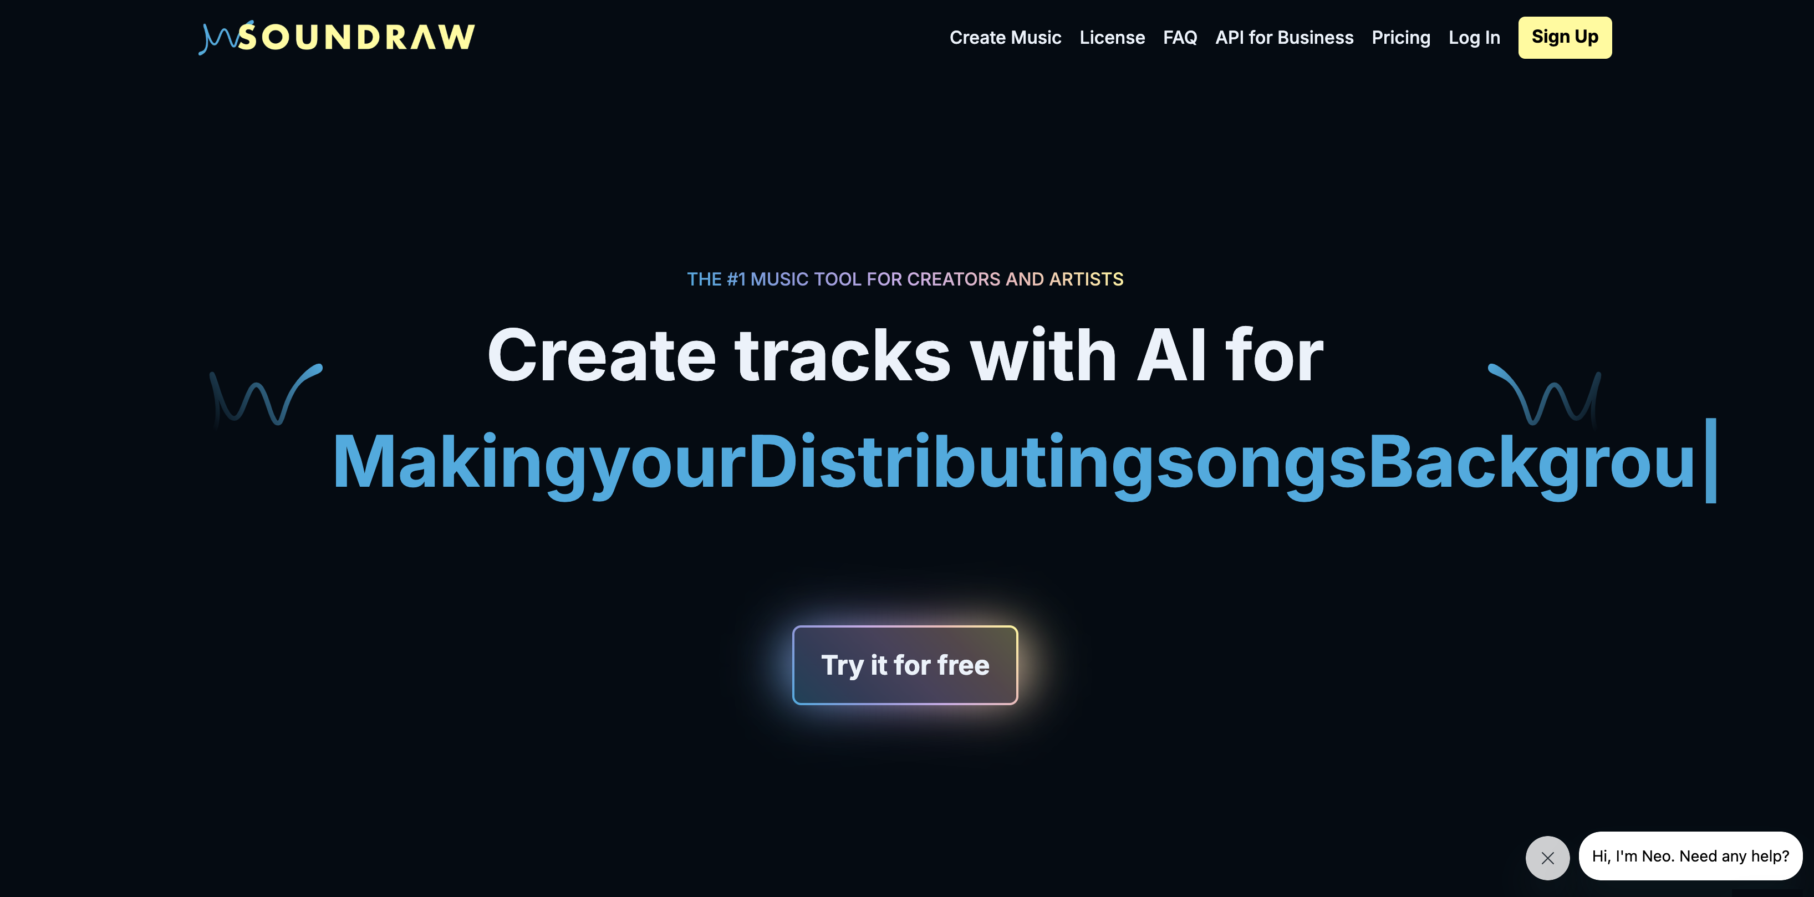
Task: Close the Neo chat widget
Action: [1549, 858]
